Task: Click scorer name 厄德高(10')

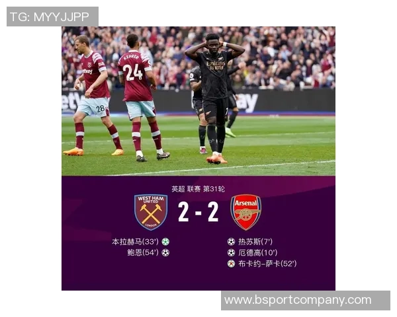Action: [x=258, y=252]
